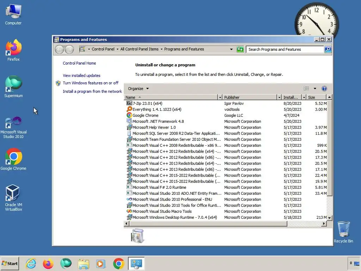Viewport: 361px width, 271px height.
Task: Select Microsoft Team Foundation Server 2010 entry
Action: tap(226, 139)
